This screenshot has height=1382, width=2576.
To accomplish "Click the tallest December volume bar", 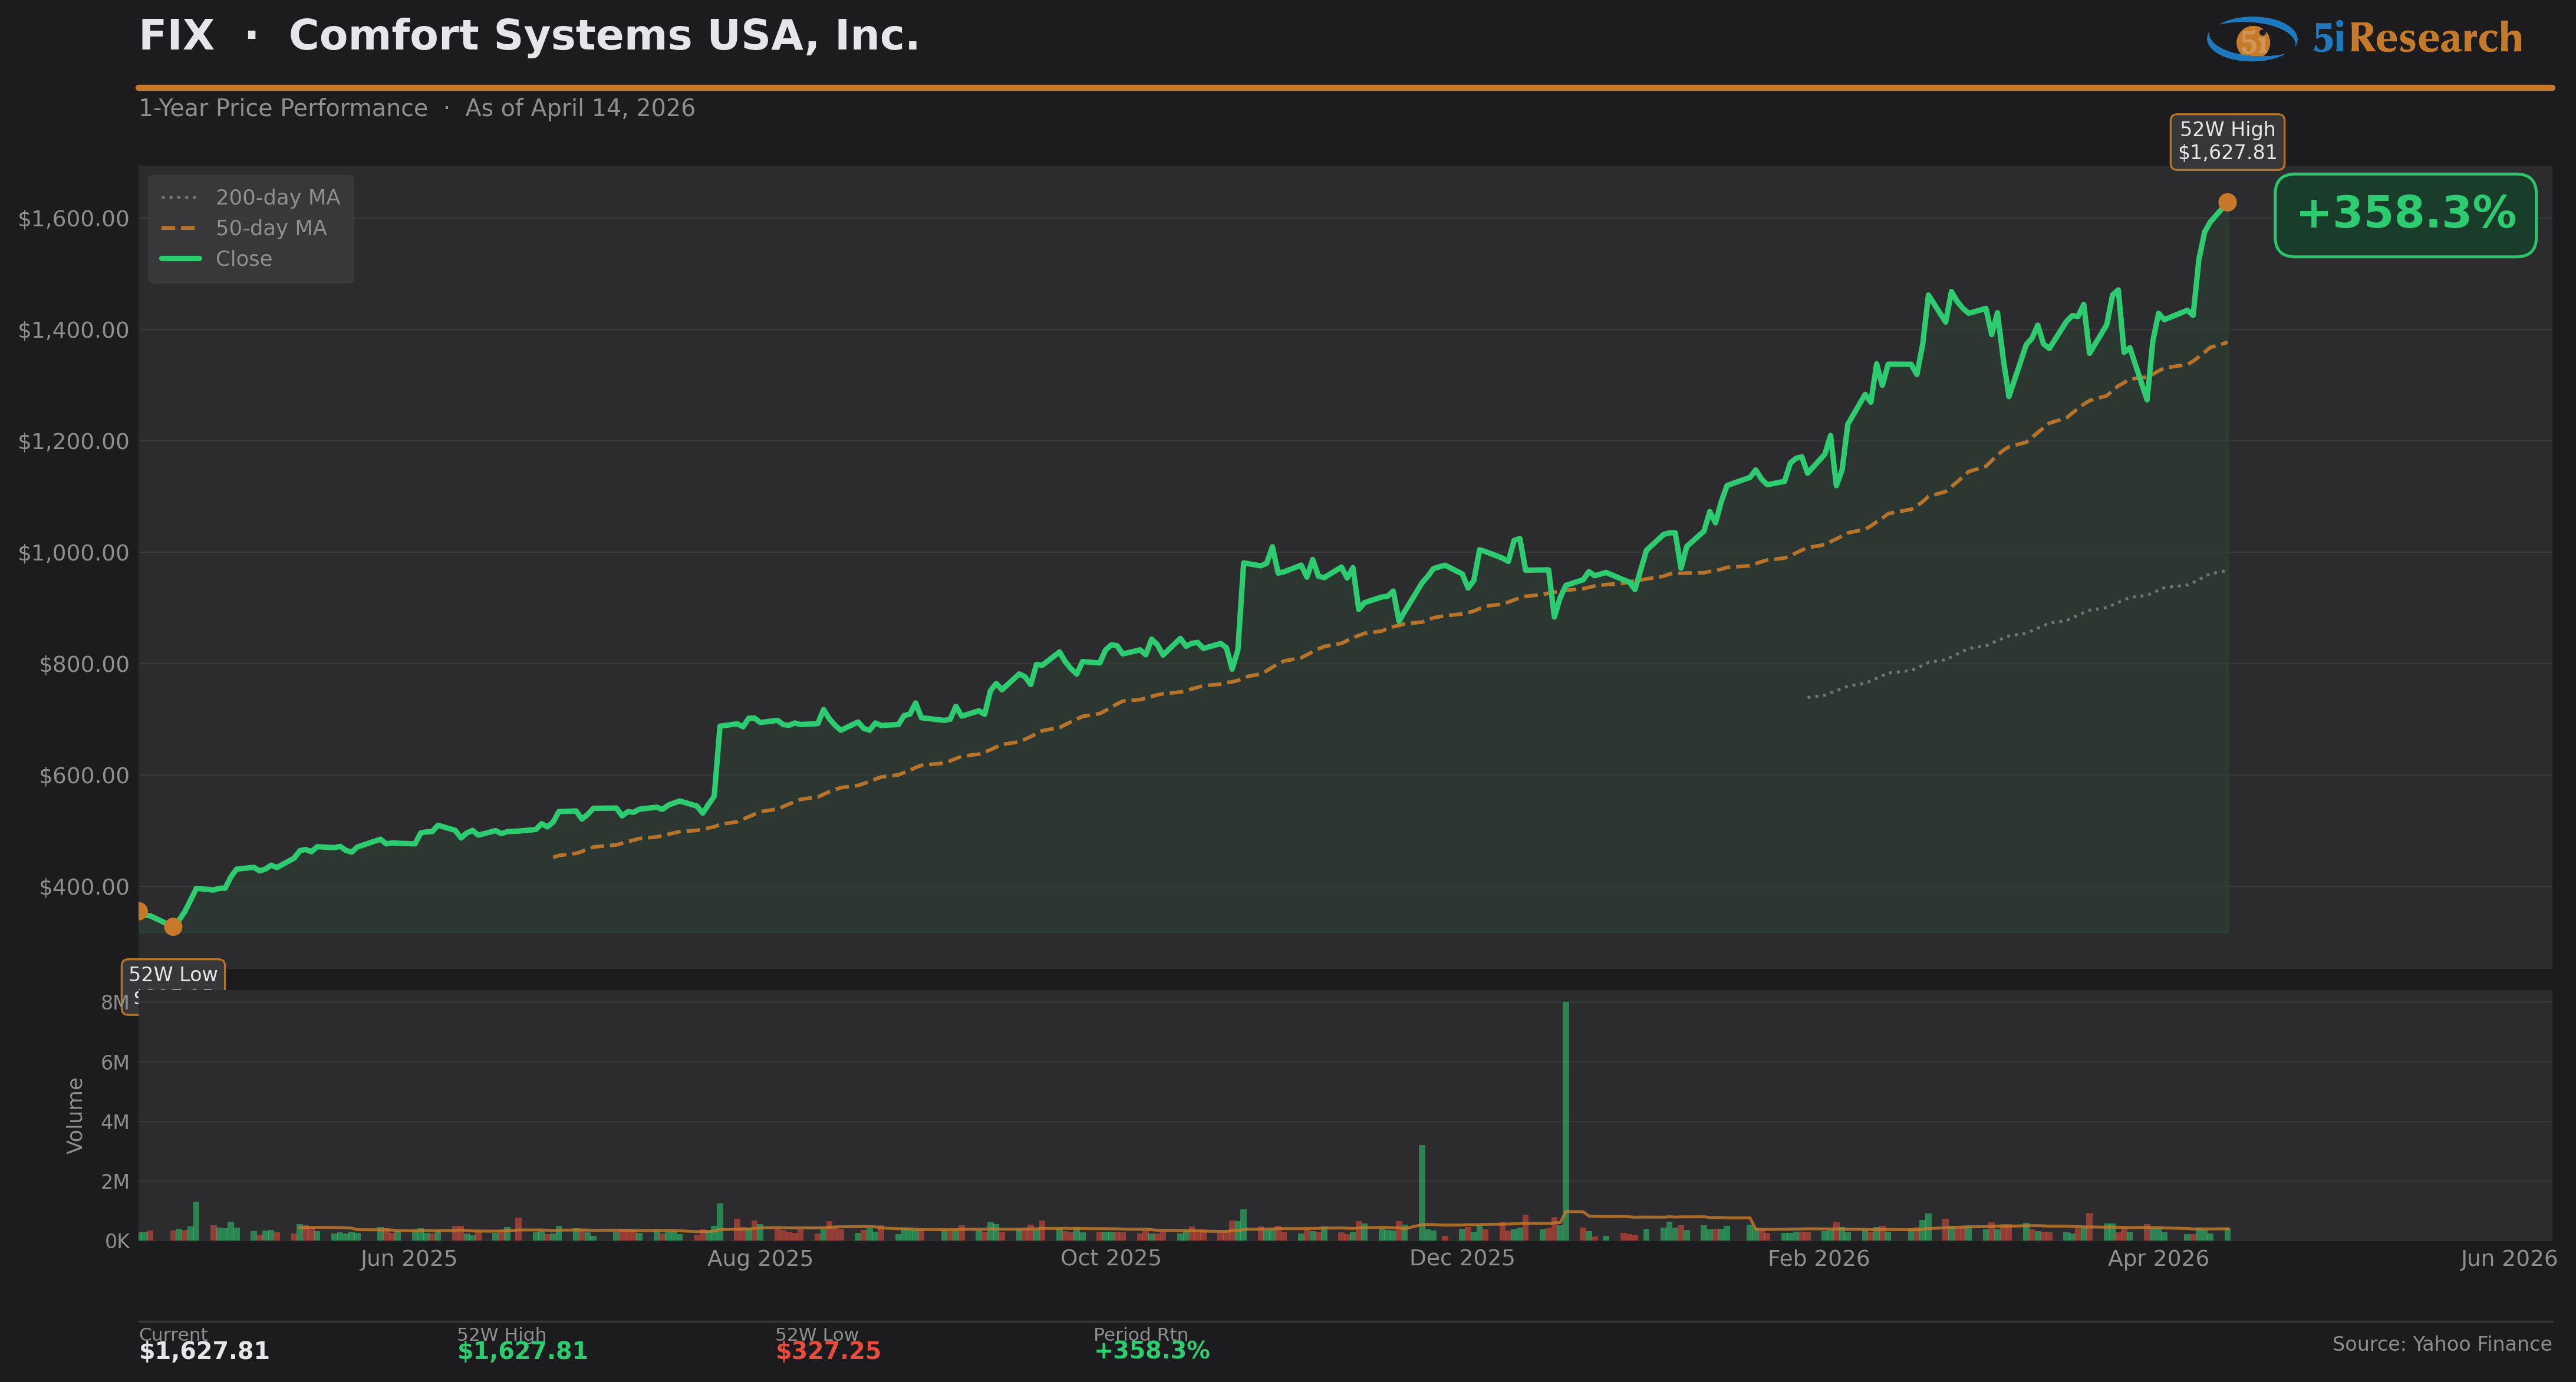I will [x=1565, y=1120].
